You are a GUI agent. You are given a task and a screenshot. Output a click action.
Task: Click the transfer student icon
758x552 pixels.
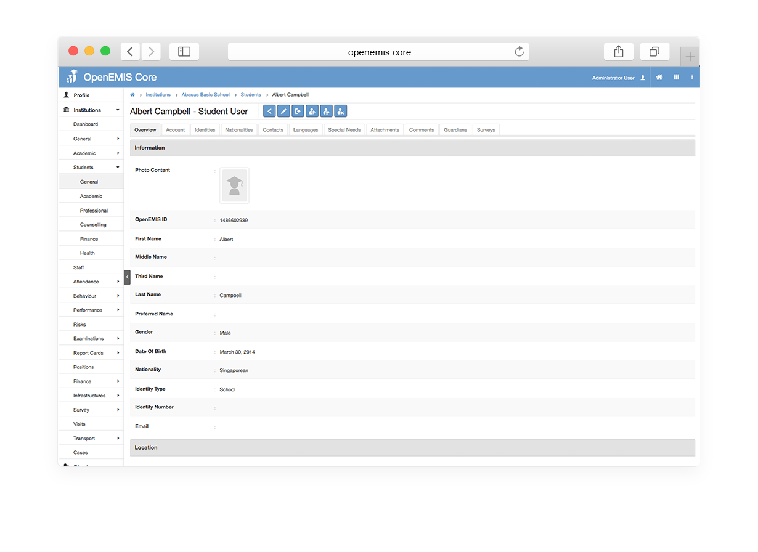(326, 111)
